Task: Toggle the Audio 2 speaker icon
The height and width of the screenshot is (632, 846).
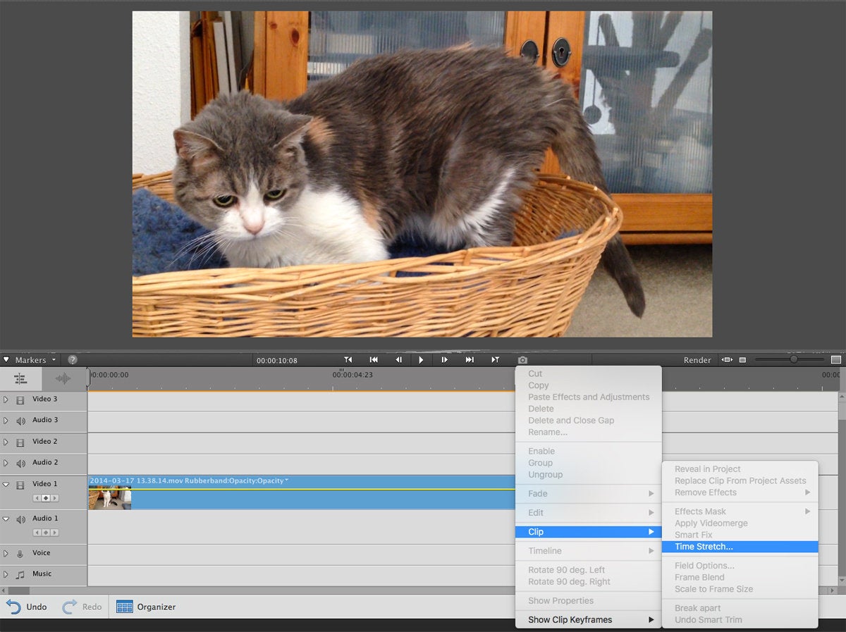Action: (x=20, y=464)
